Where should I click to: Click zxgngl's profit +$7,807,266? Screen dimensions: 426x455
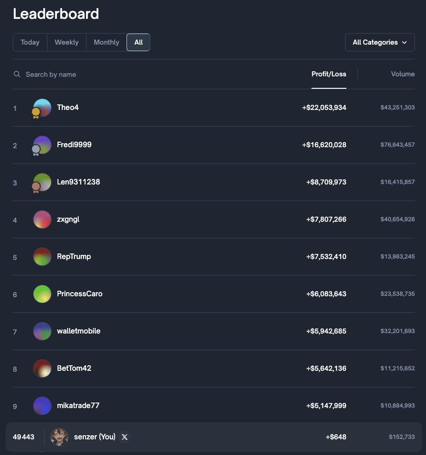[x=326, y=219]
